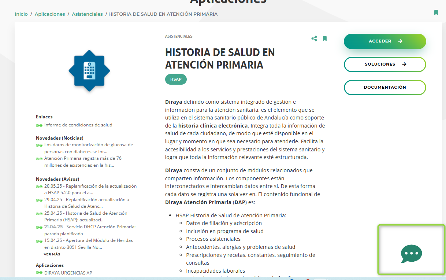Open the DOCUMENTACIÓN button
Screen dimensions: 446x280
coord(385,88)
